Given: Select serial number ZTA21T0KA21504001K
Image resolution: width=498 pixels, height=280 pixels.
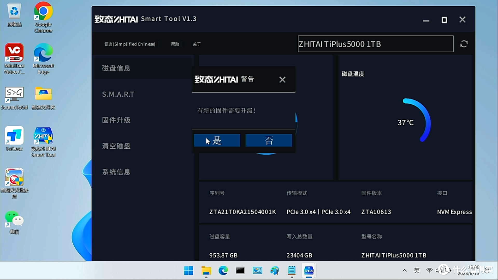Looking at the screenshot, I should 243,212.
